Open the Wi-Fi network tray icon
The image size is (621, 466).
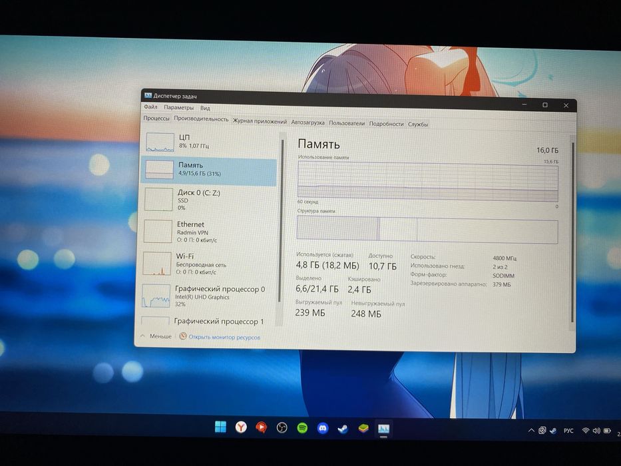585,430
